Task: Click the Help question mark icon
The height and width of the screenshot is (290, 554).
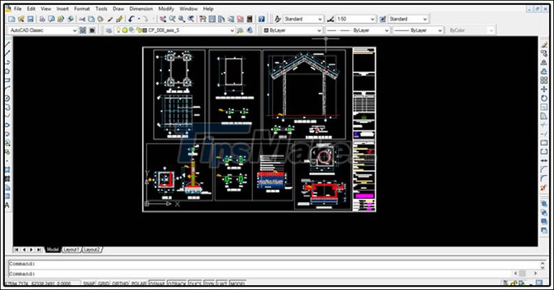Action: pos(261,19)
